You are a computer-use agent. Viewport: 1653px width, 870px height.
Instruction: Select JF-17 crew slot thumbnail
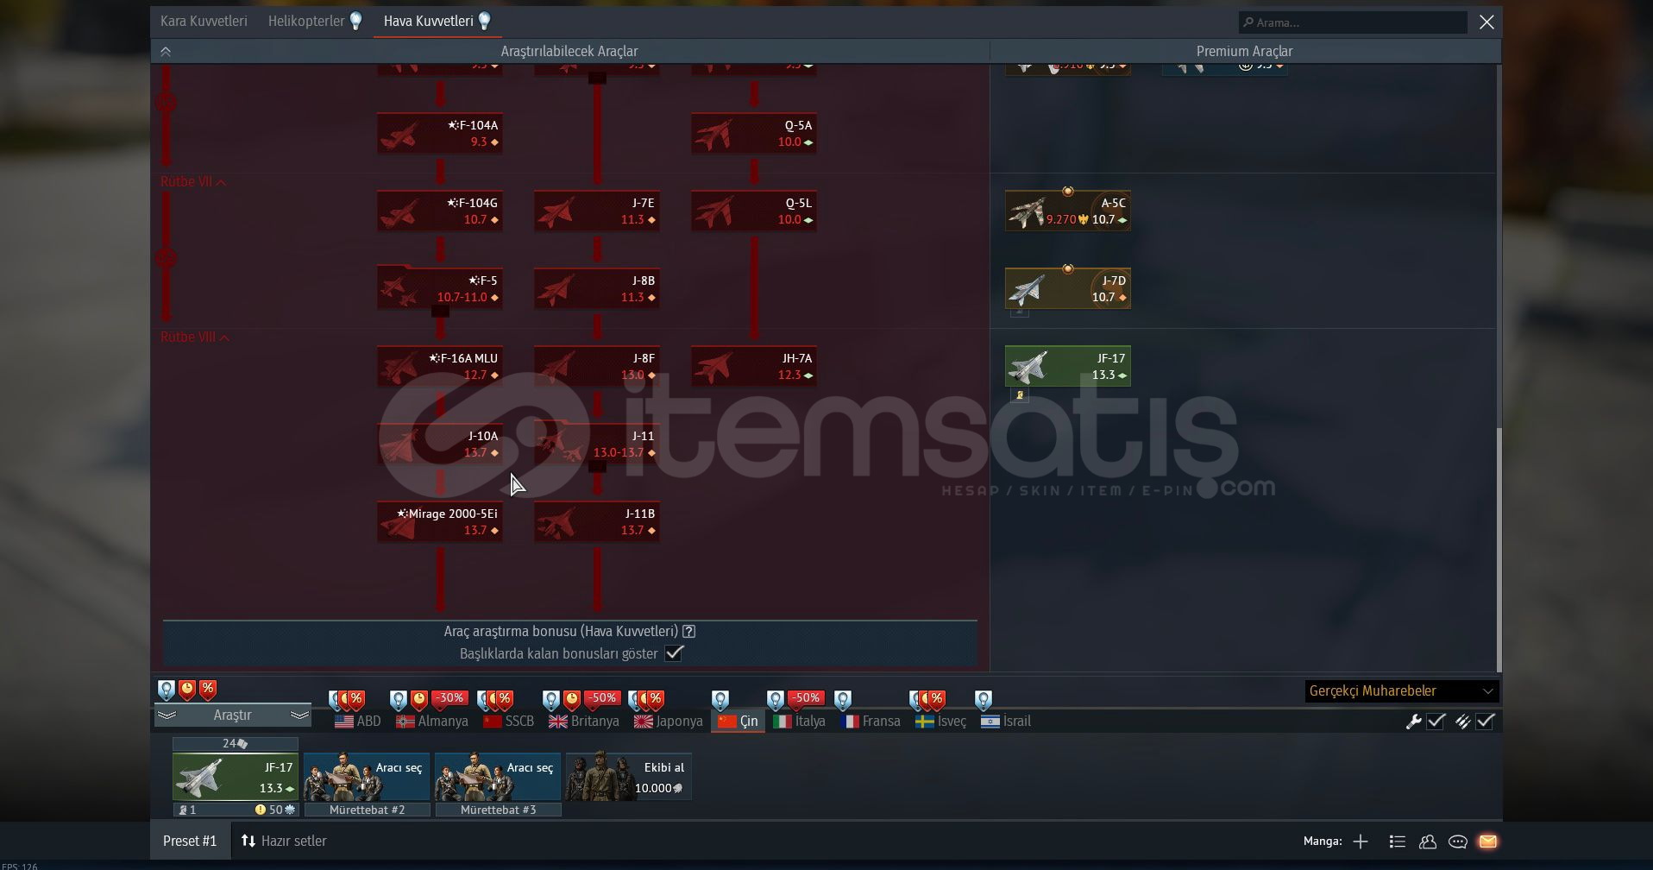click(x=236, y=777)
